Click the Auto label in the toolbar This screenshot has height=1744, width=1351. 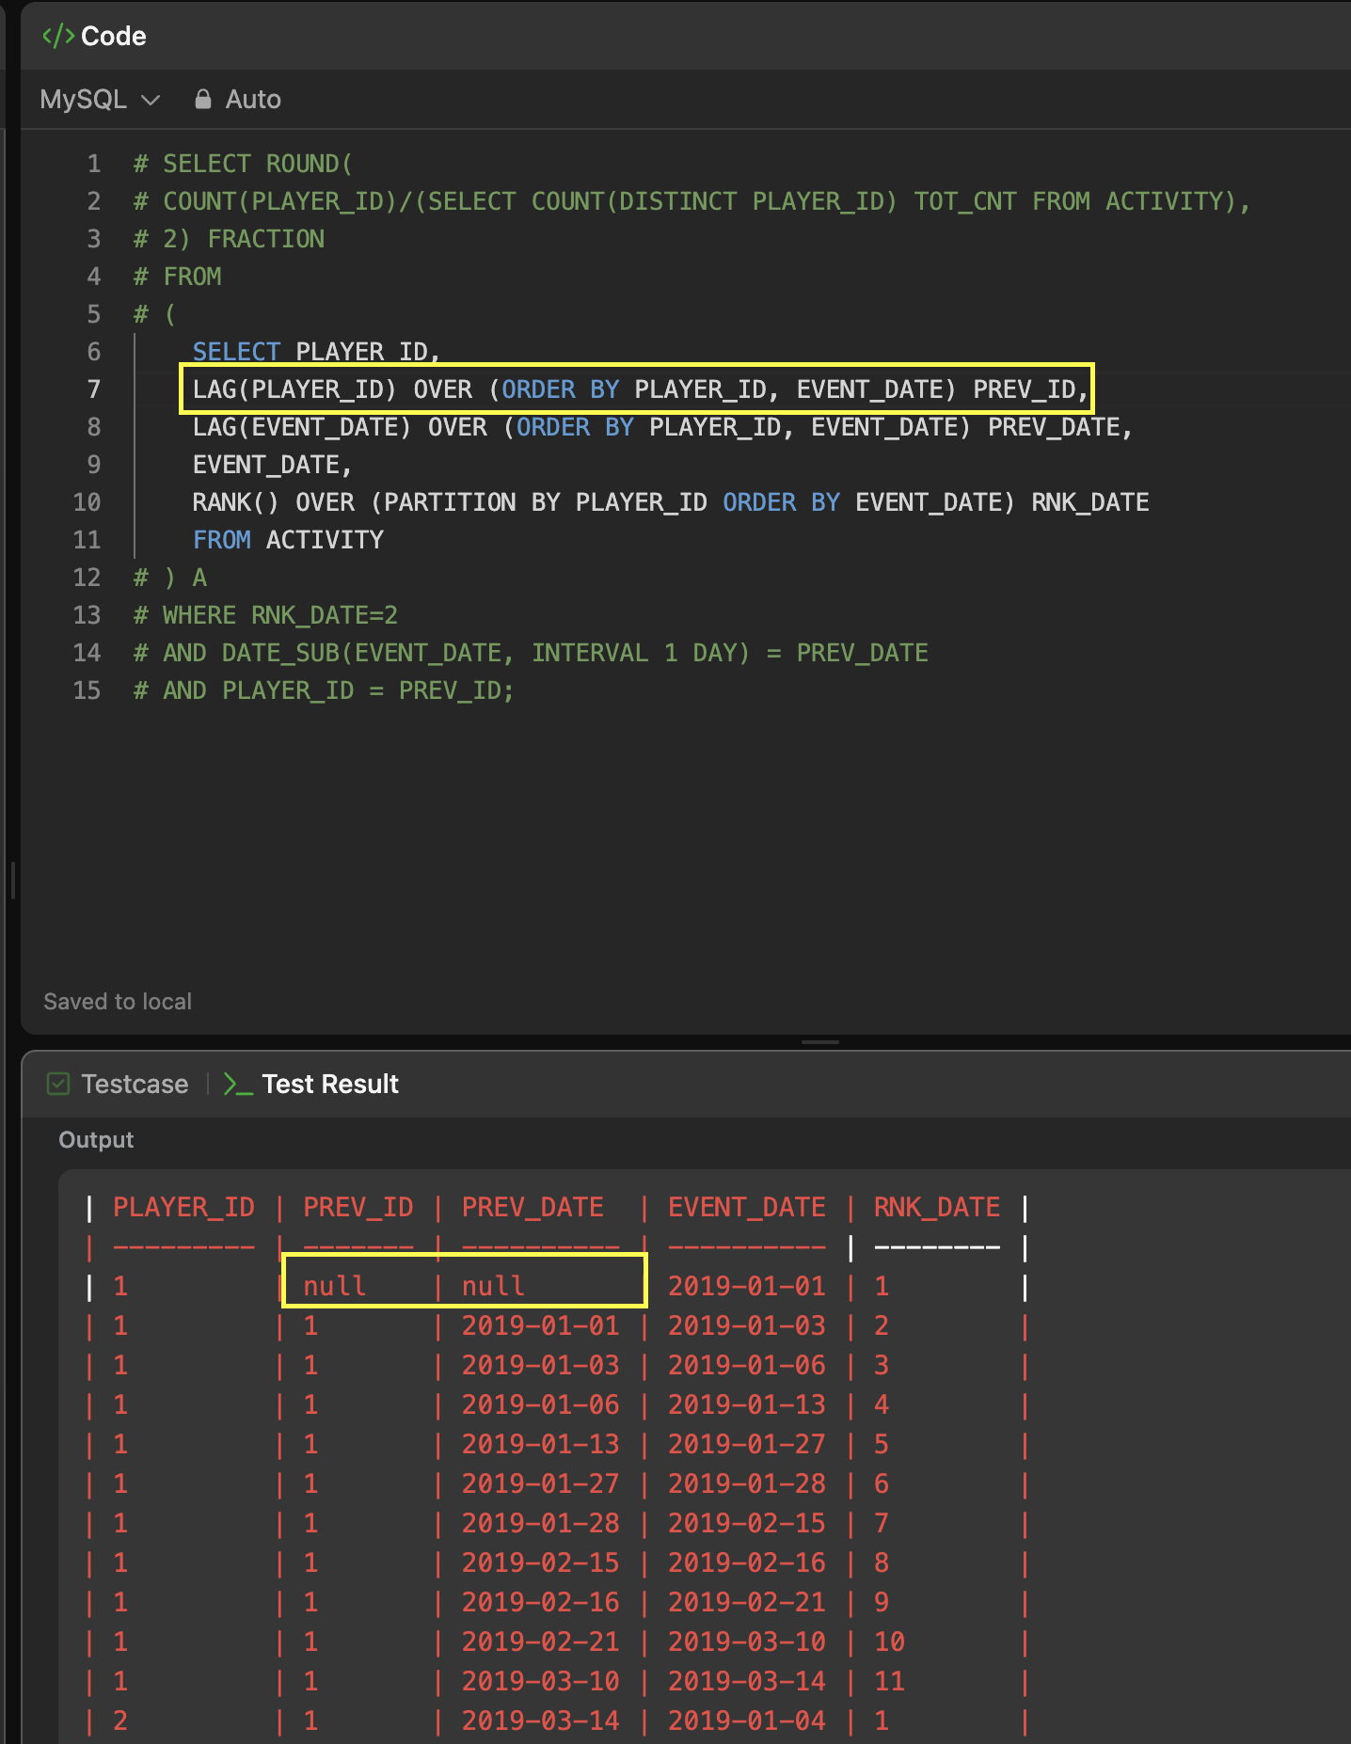pyautogui.click(x=253, y=99)
